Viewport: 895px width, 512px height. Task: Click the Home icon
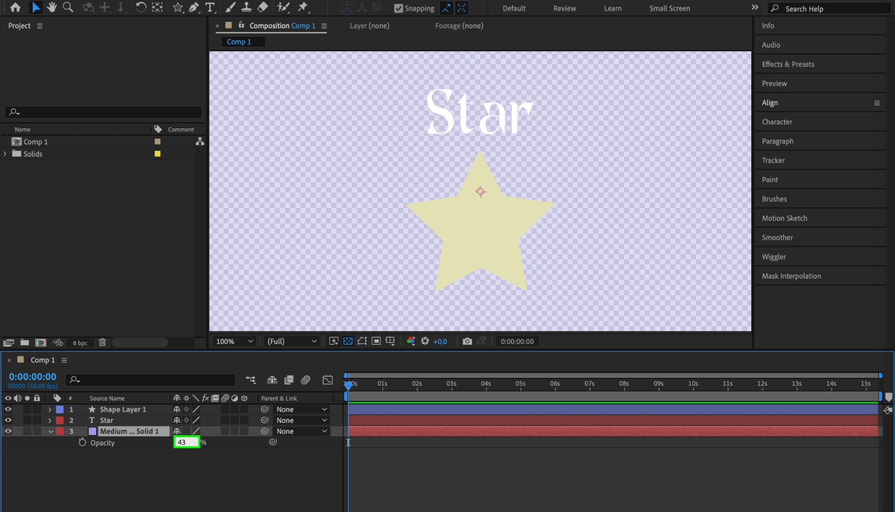[15, 7]
